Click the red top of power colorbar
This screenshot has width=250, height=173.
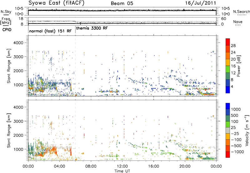click(x=228, y=42)
